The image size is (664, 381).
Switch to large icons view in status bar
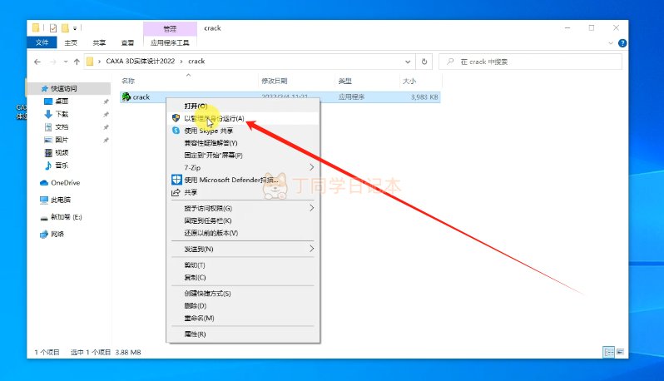pos(620,352)
